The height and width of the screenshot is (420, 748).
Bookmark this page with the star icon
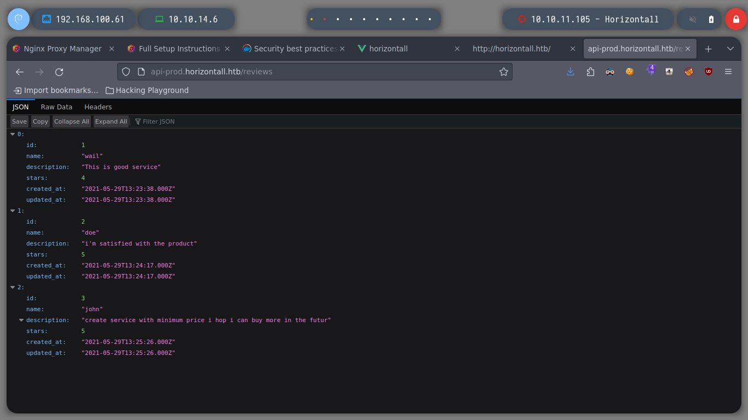coord(503,72)
